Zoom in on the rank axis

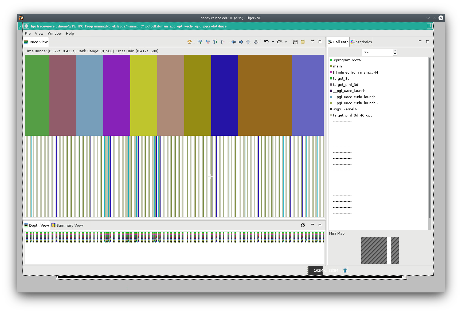[215, 42]
